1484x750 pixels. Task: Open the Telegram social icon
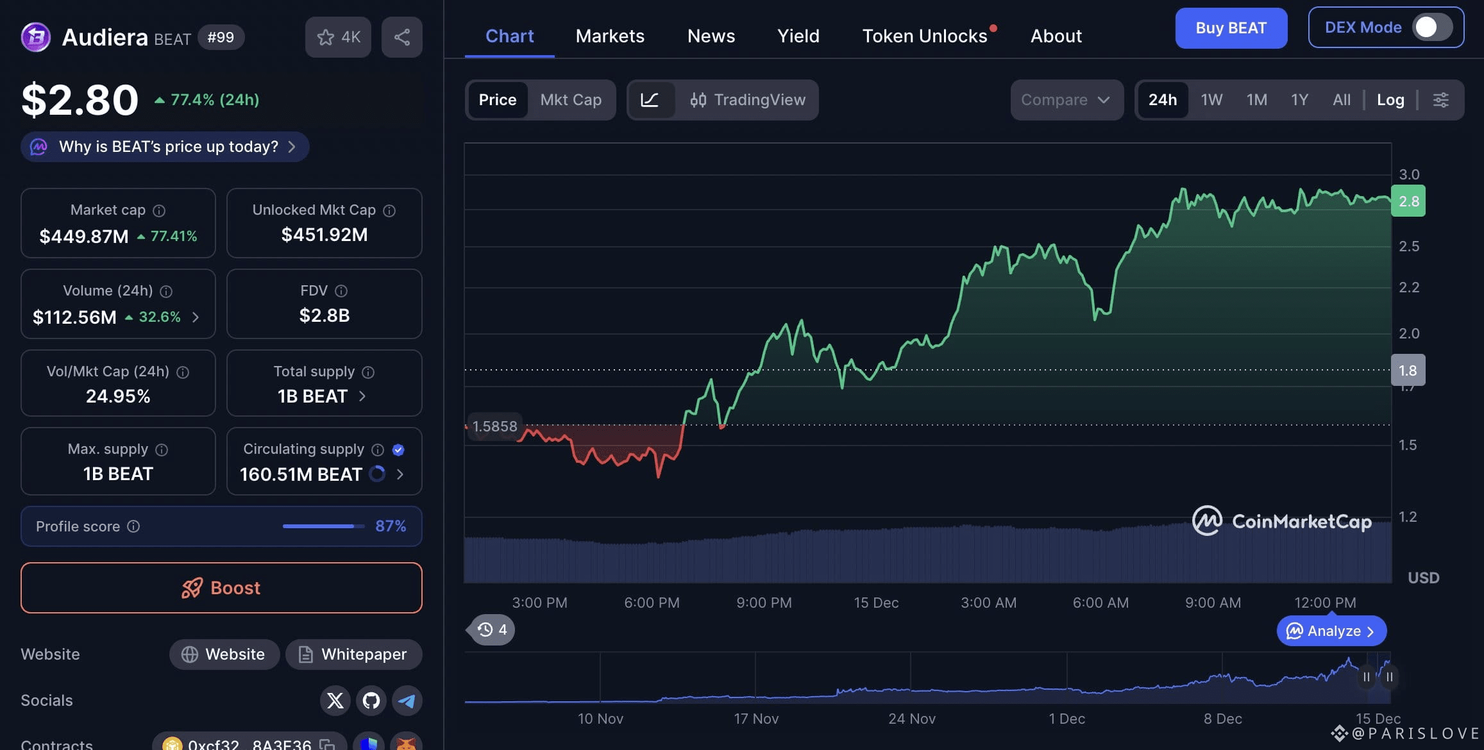pyautogui.click(x=407, y=700)
